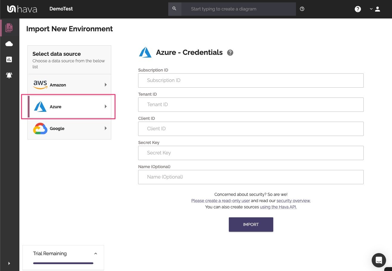Viewport: 392px width, 271px height.
Task: Open the chat bubble in bottom corner
Action: [x=379, y=260]
